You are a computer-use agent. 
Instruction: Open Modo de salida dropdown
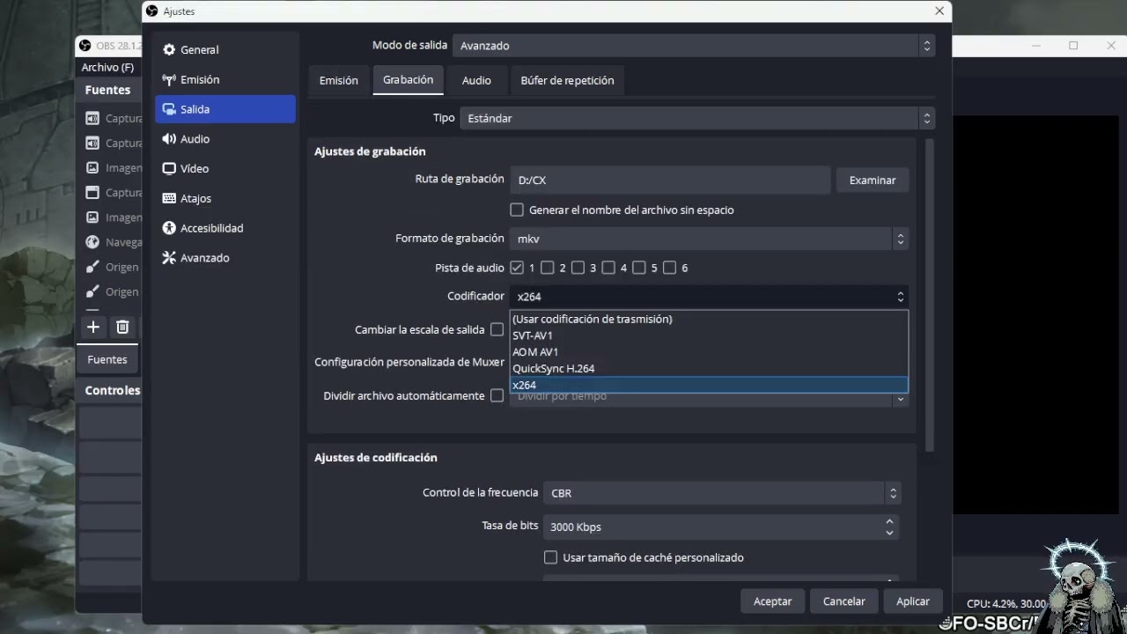[694, 46]
